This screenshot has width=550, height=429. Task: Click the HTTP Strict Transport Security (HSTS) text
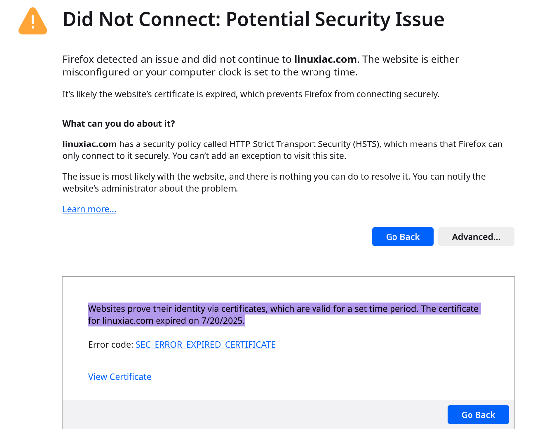point(305,144)
